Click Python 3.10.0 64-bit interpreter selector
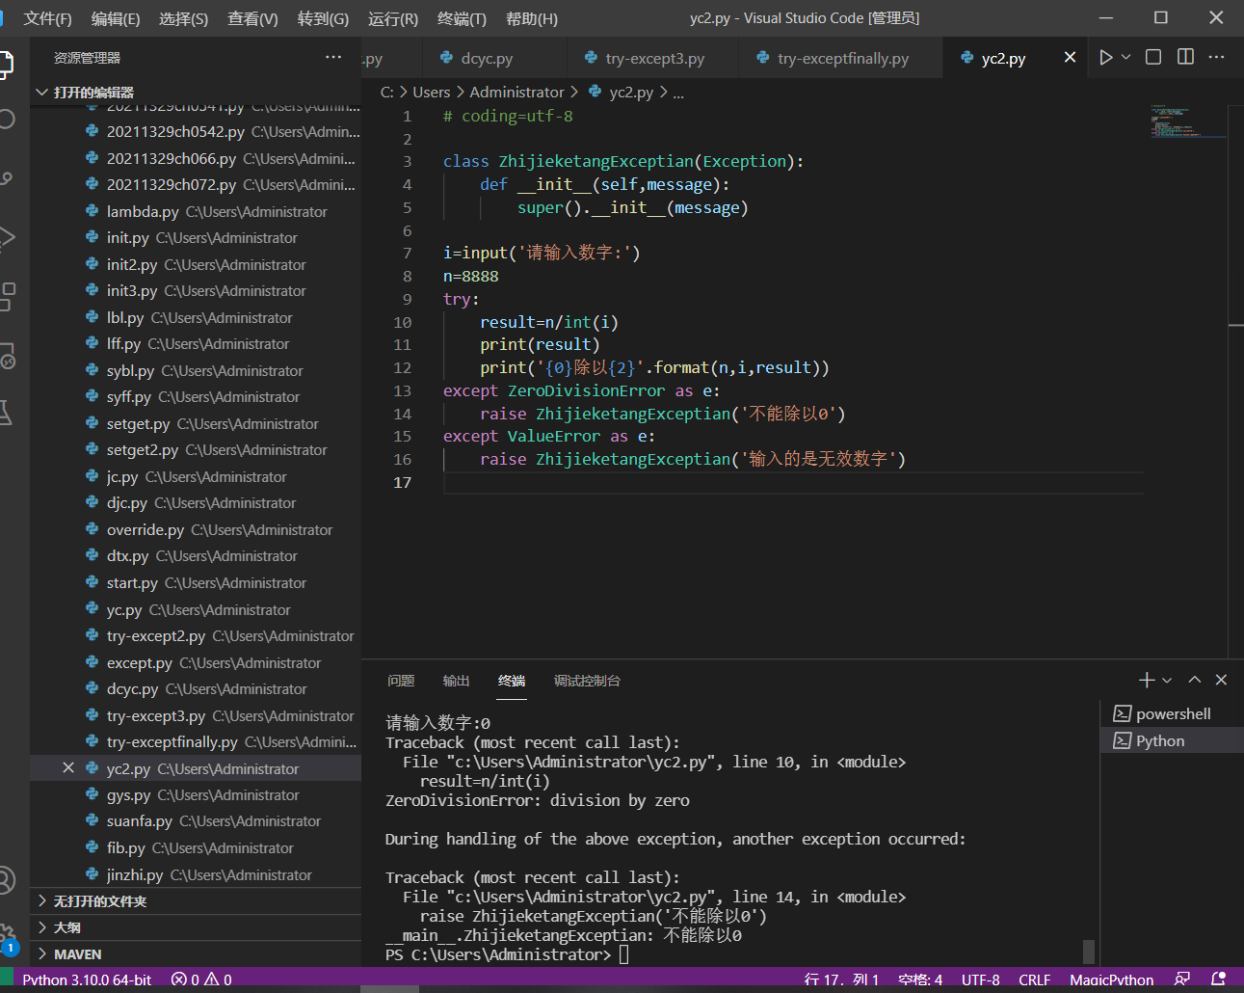 click(x=87, y=980)
